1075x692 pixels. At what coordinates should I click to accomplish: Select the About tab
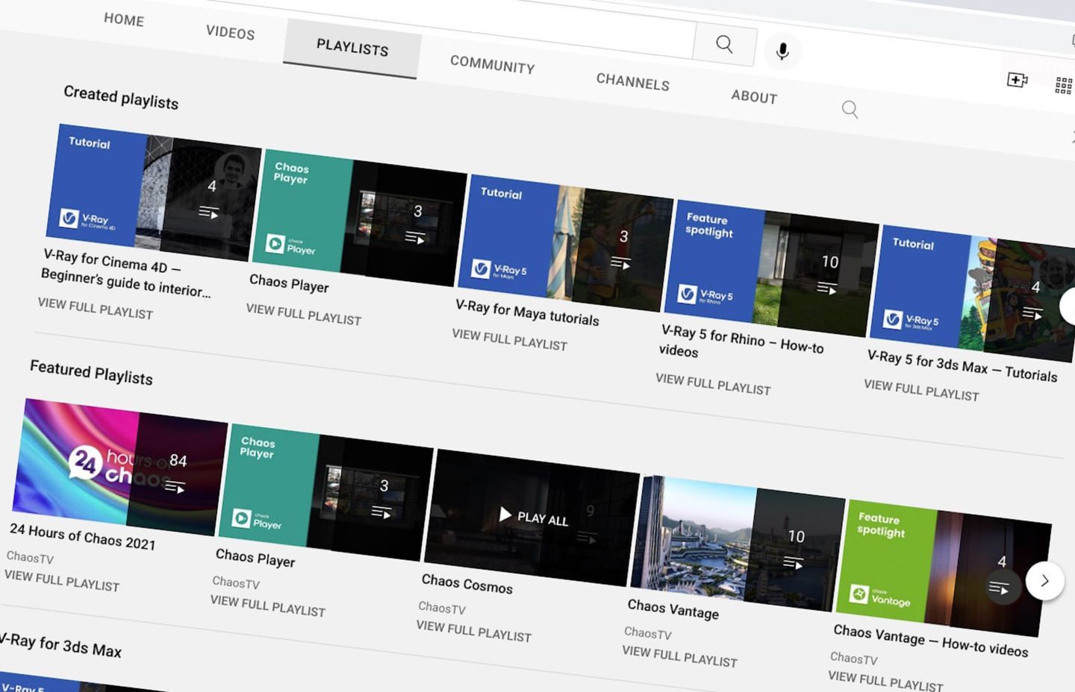click(x=754, y=96)
